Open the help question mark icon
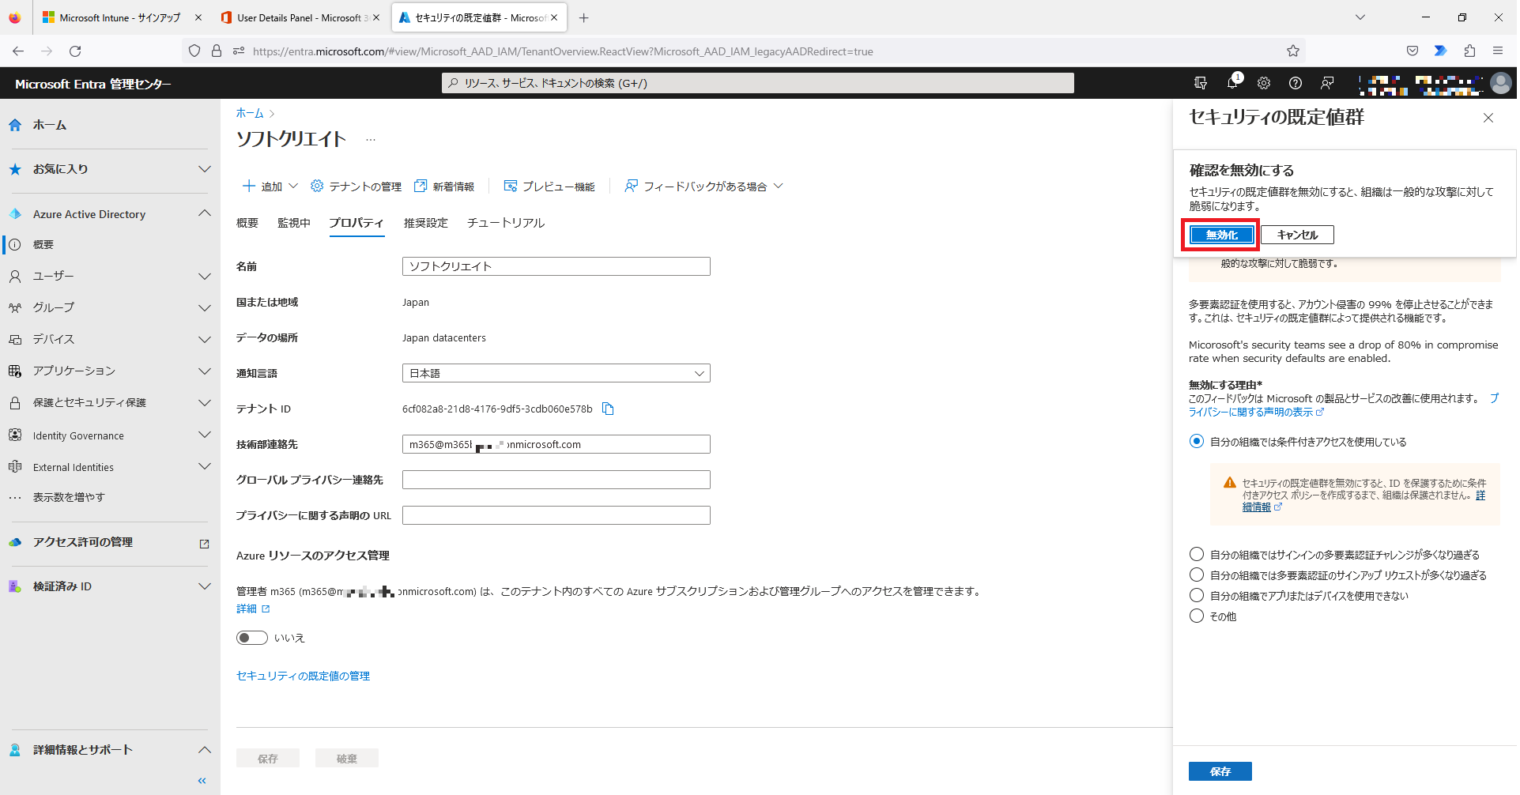 click(1295, 83)
